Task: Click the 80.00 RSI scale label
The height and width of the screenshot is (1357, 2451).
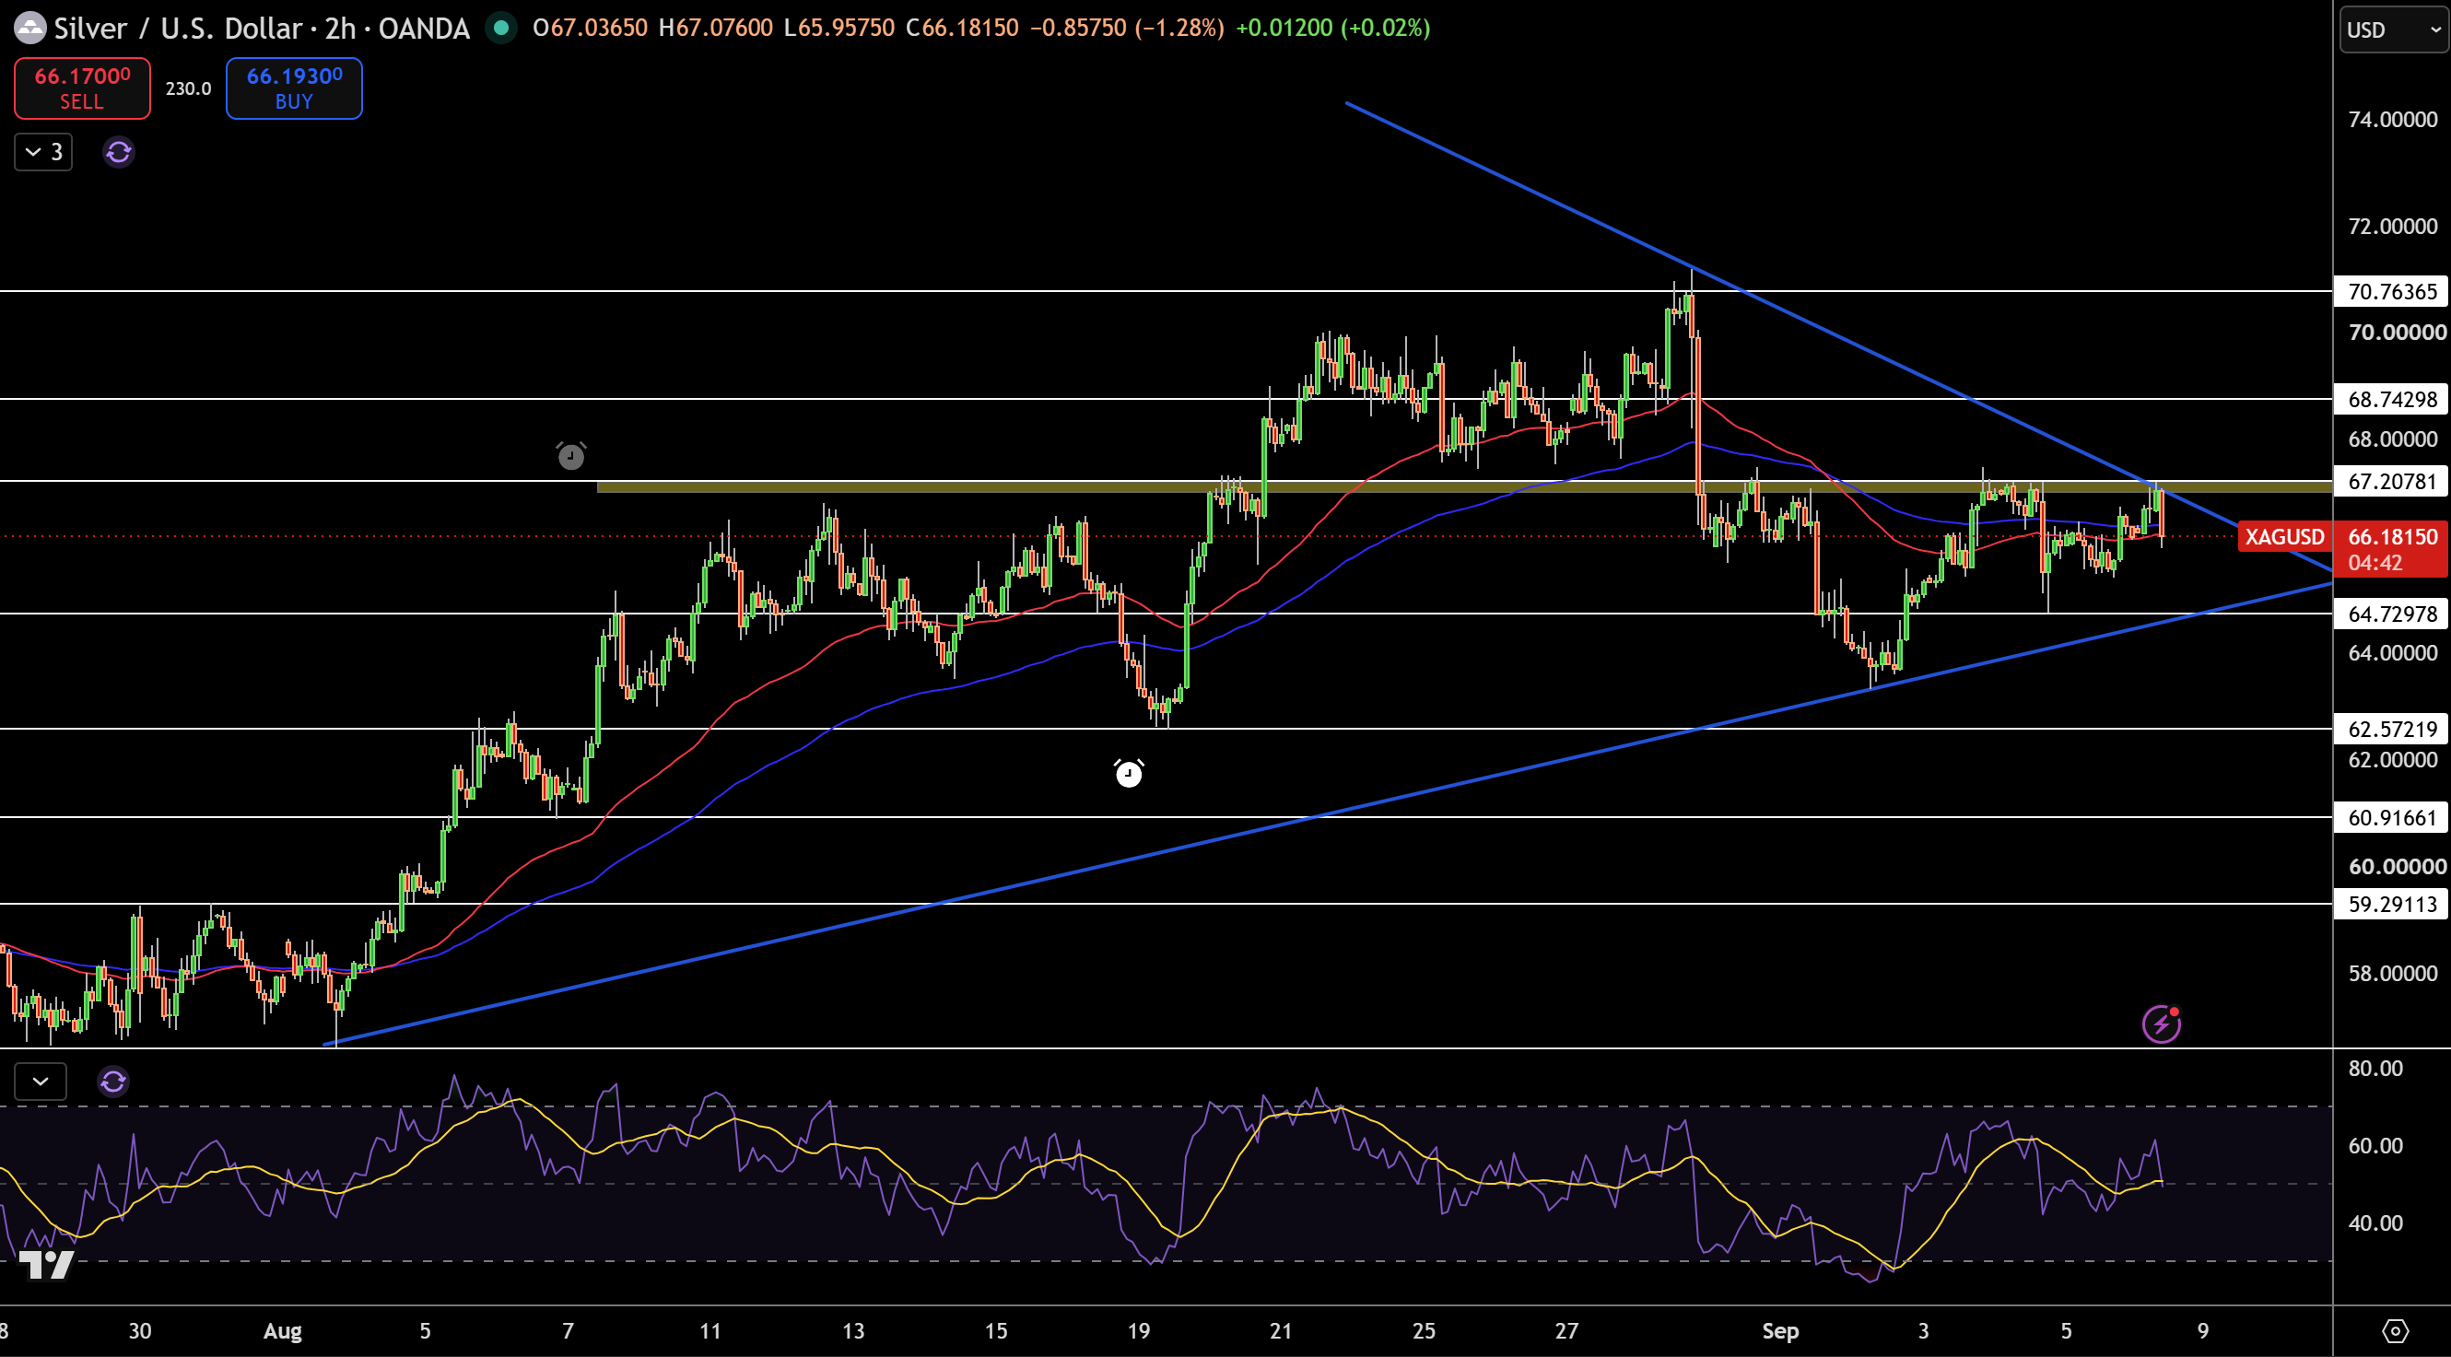Action: 2375,1068
